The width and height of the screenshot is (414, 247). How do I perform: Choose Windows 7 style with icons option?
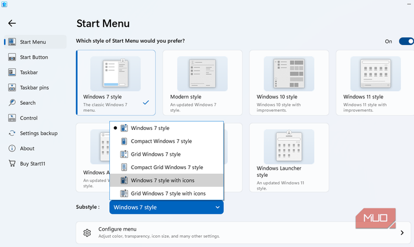click(167, 180)
